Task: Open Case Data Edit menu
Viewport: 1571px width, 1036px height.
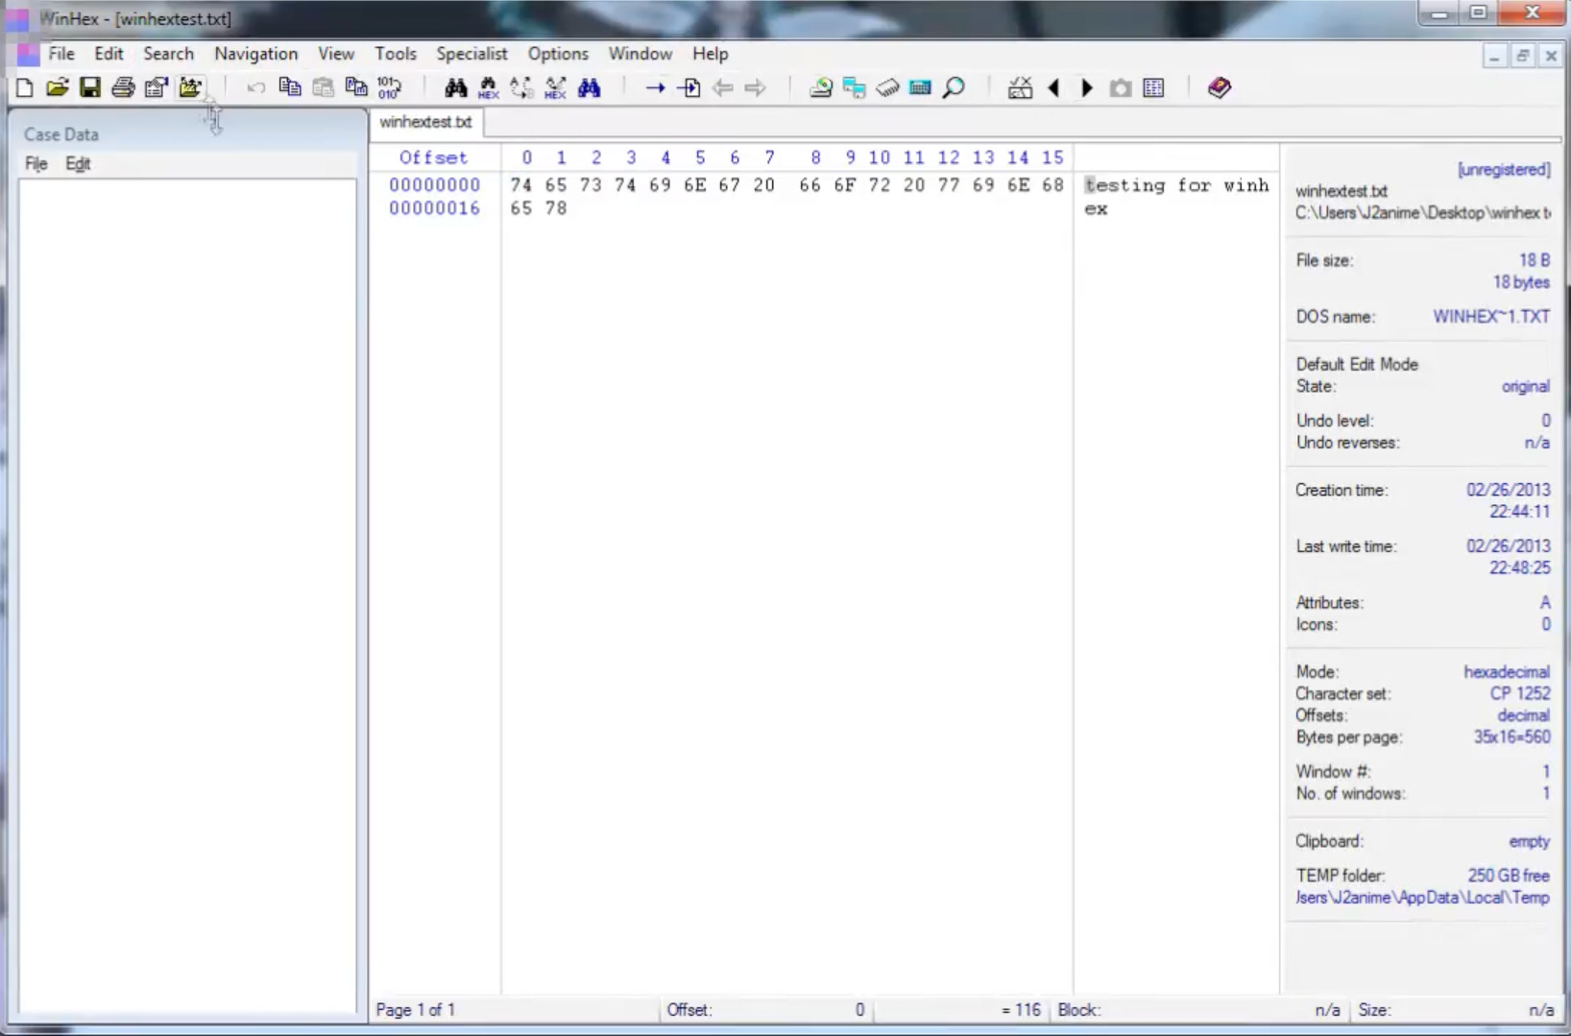Action: 78,164
